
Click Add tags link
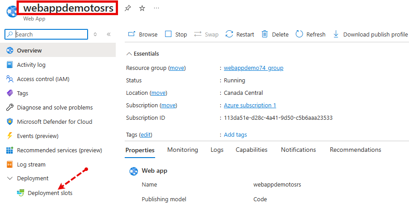[235, 134]
